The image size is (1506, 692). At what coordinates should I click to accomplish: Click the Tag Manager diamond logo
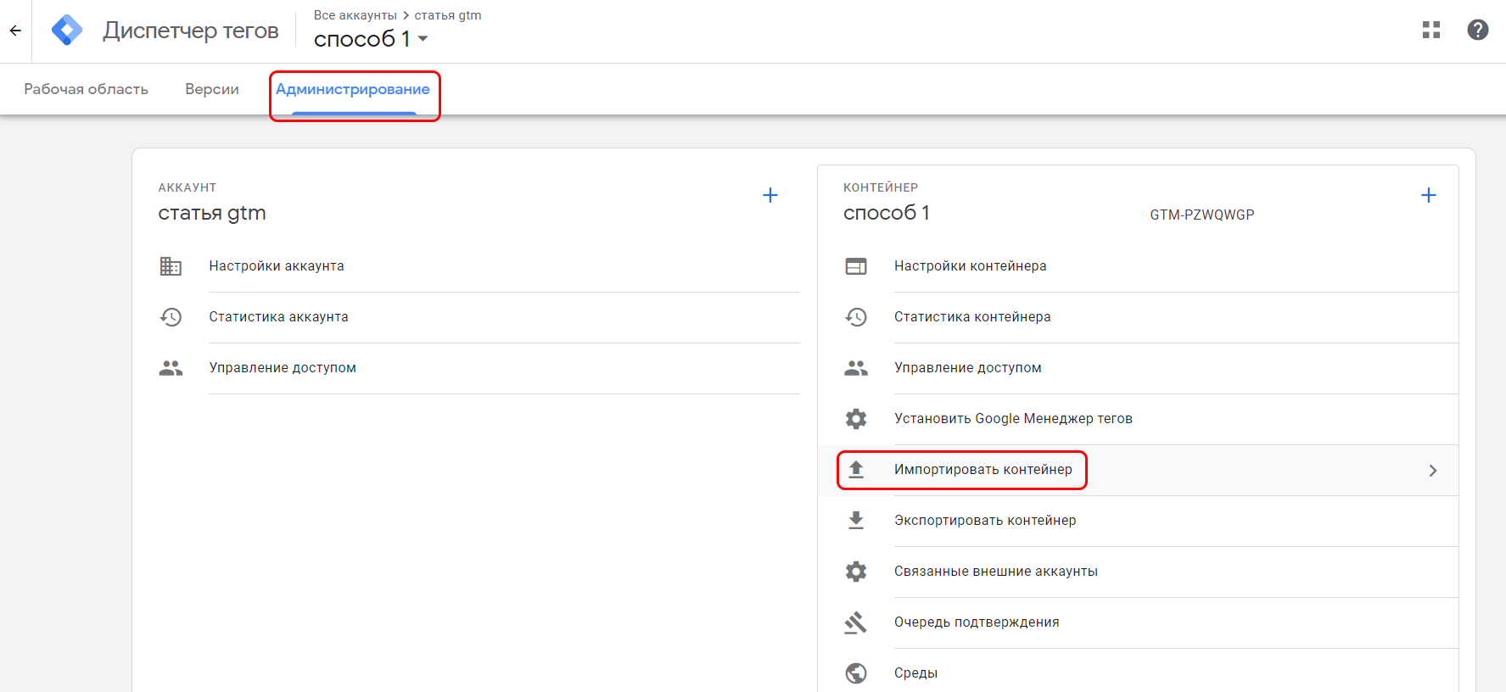(67, 31)
